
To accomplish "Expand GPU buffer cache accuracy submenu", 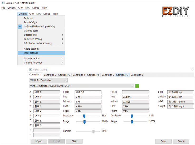I will coord(41,43).
